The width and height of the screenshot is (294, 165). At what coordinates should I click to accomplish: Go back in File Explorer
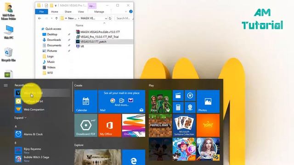click(x=40, y=18)
